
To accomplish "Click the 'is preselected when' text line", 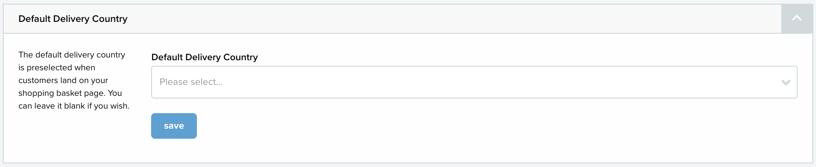I will [57, 68].
